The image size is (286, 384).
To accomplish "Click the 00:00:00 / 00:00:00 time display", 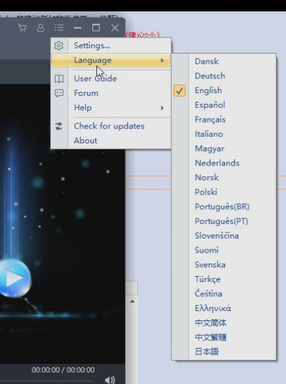I will [63, 370].
